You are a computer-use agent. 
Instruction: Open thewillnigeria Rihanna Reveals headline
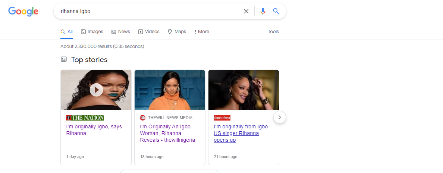point(167,133)
